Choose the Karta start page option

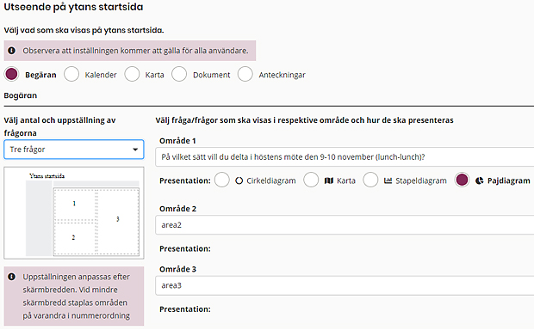132,74
